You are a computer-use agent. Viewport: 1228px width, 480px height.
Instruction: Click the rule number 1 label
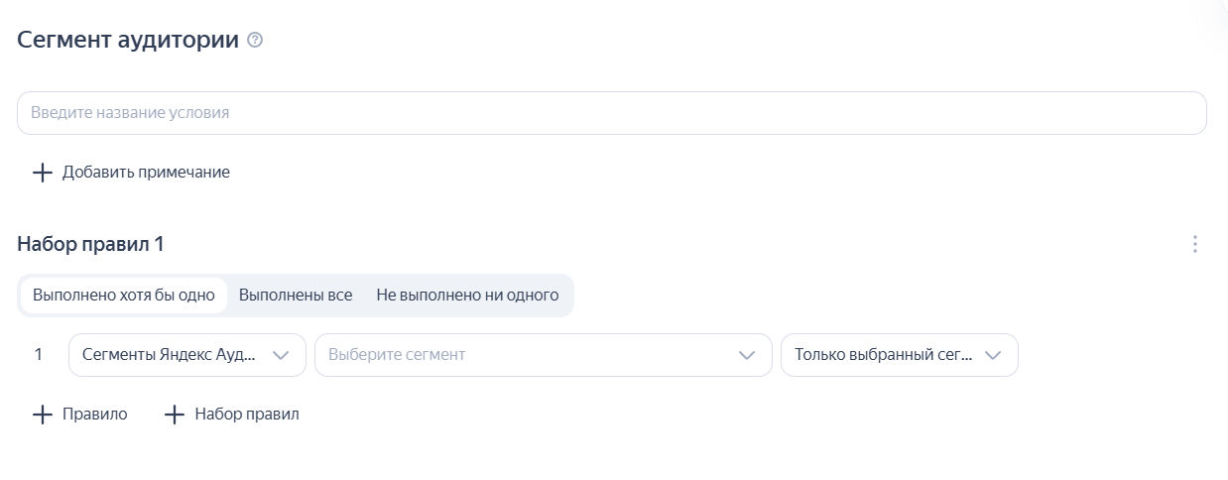pyautogui.click(x=39, y=355)
